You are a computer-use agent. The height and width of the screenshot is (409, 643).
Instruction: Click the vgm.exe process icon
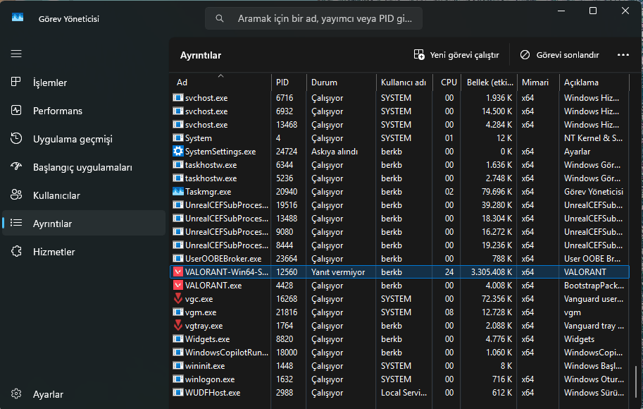[x=178, y=312]
